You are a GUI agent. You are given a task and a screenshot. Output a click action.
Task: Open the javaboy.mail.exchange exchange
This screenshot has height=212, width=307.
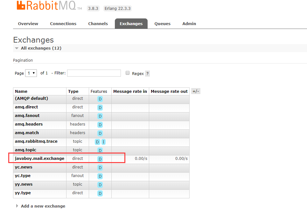point(39,159)
